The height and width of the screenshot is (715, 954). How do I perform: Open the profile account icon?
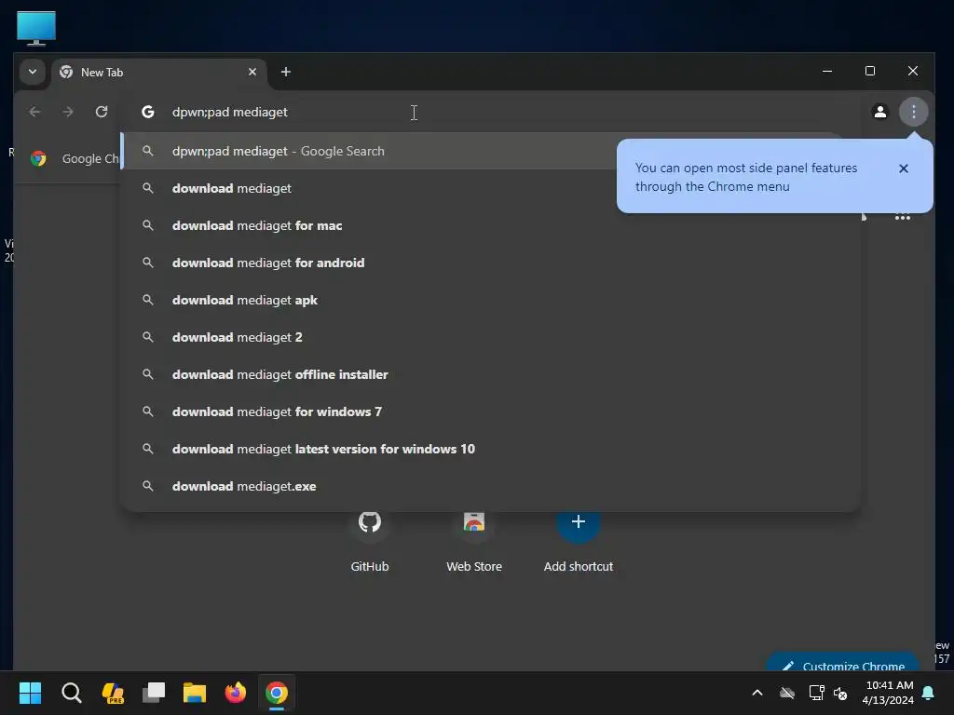pyautogui.click(x=879, y=112)
